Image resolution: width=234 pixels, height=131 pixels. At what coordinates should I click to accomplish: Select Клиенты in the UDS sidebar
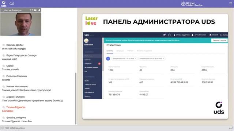pos(88,60)
